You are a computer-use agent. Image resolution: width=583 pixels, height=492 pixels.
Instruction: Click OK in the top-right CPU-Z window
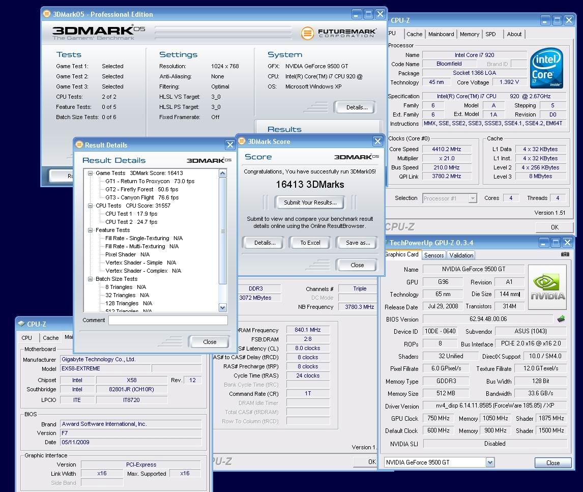[x=555, y=227]
